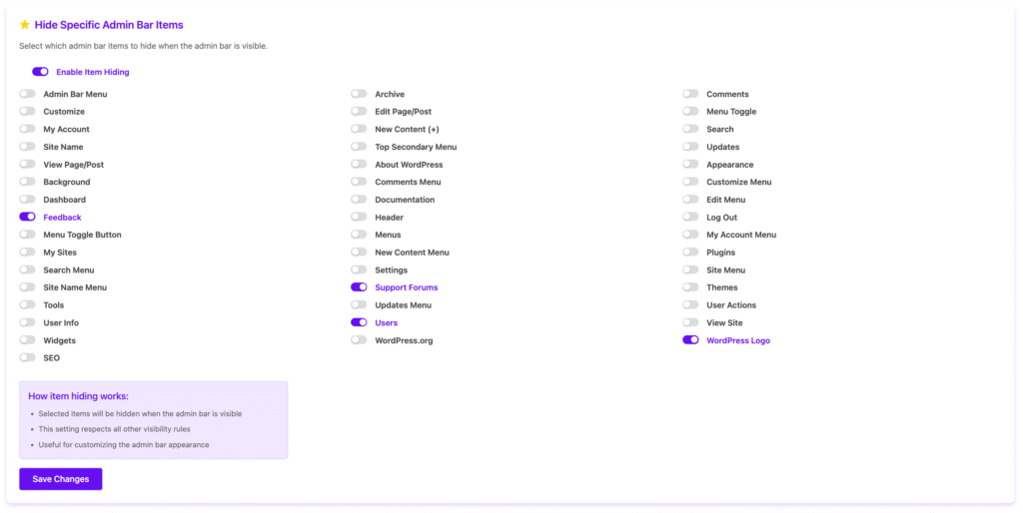Toggle the Settings switch

[359, 269]
